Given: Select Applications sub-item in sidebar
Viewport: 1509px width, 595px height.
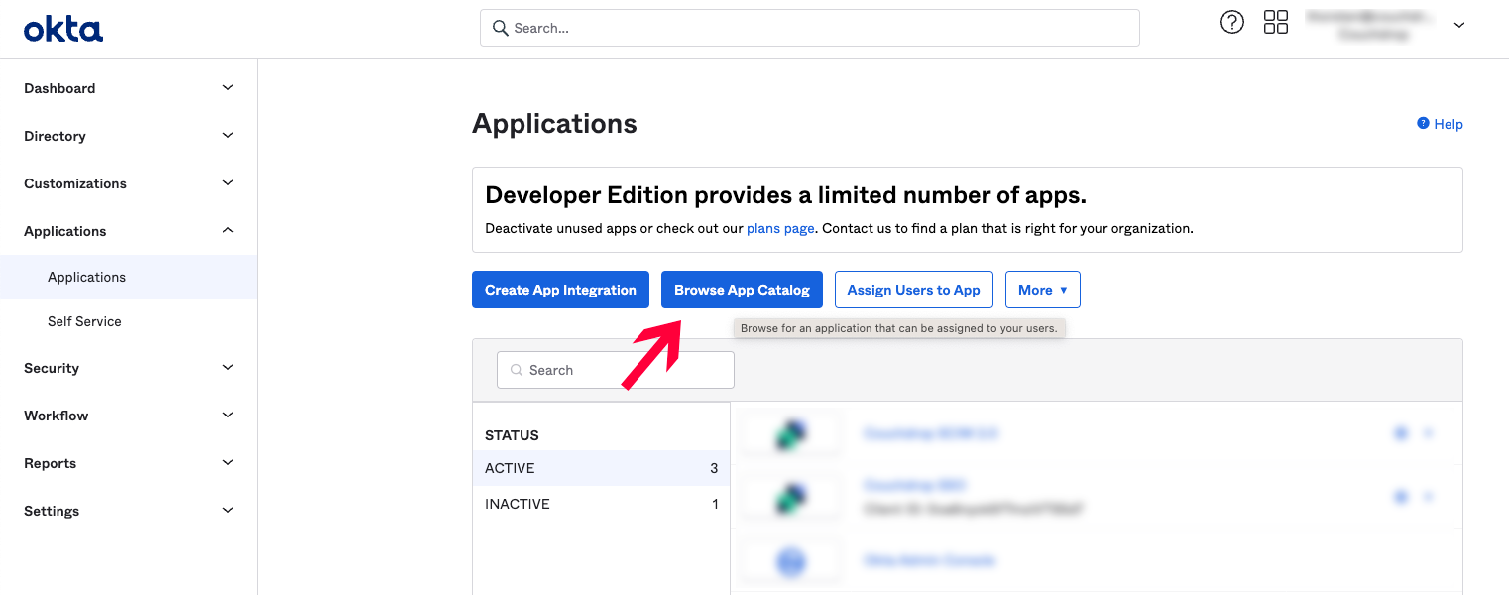Looking at the screenshot, I should point(128,277).
